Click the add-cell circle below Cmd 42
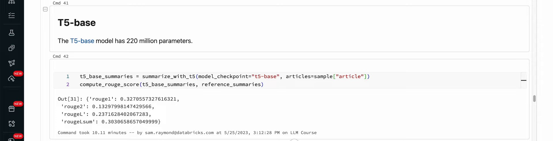The width and height of the screenshot is (553, 141). tap(294, 140)
